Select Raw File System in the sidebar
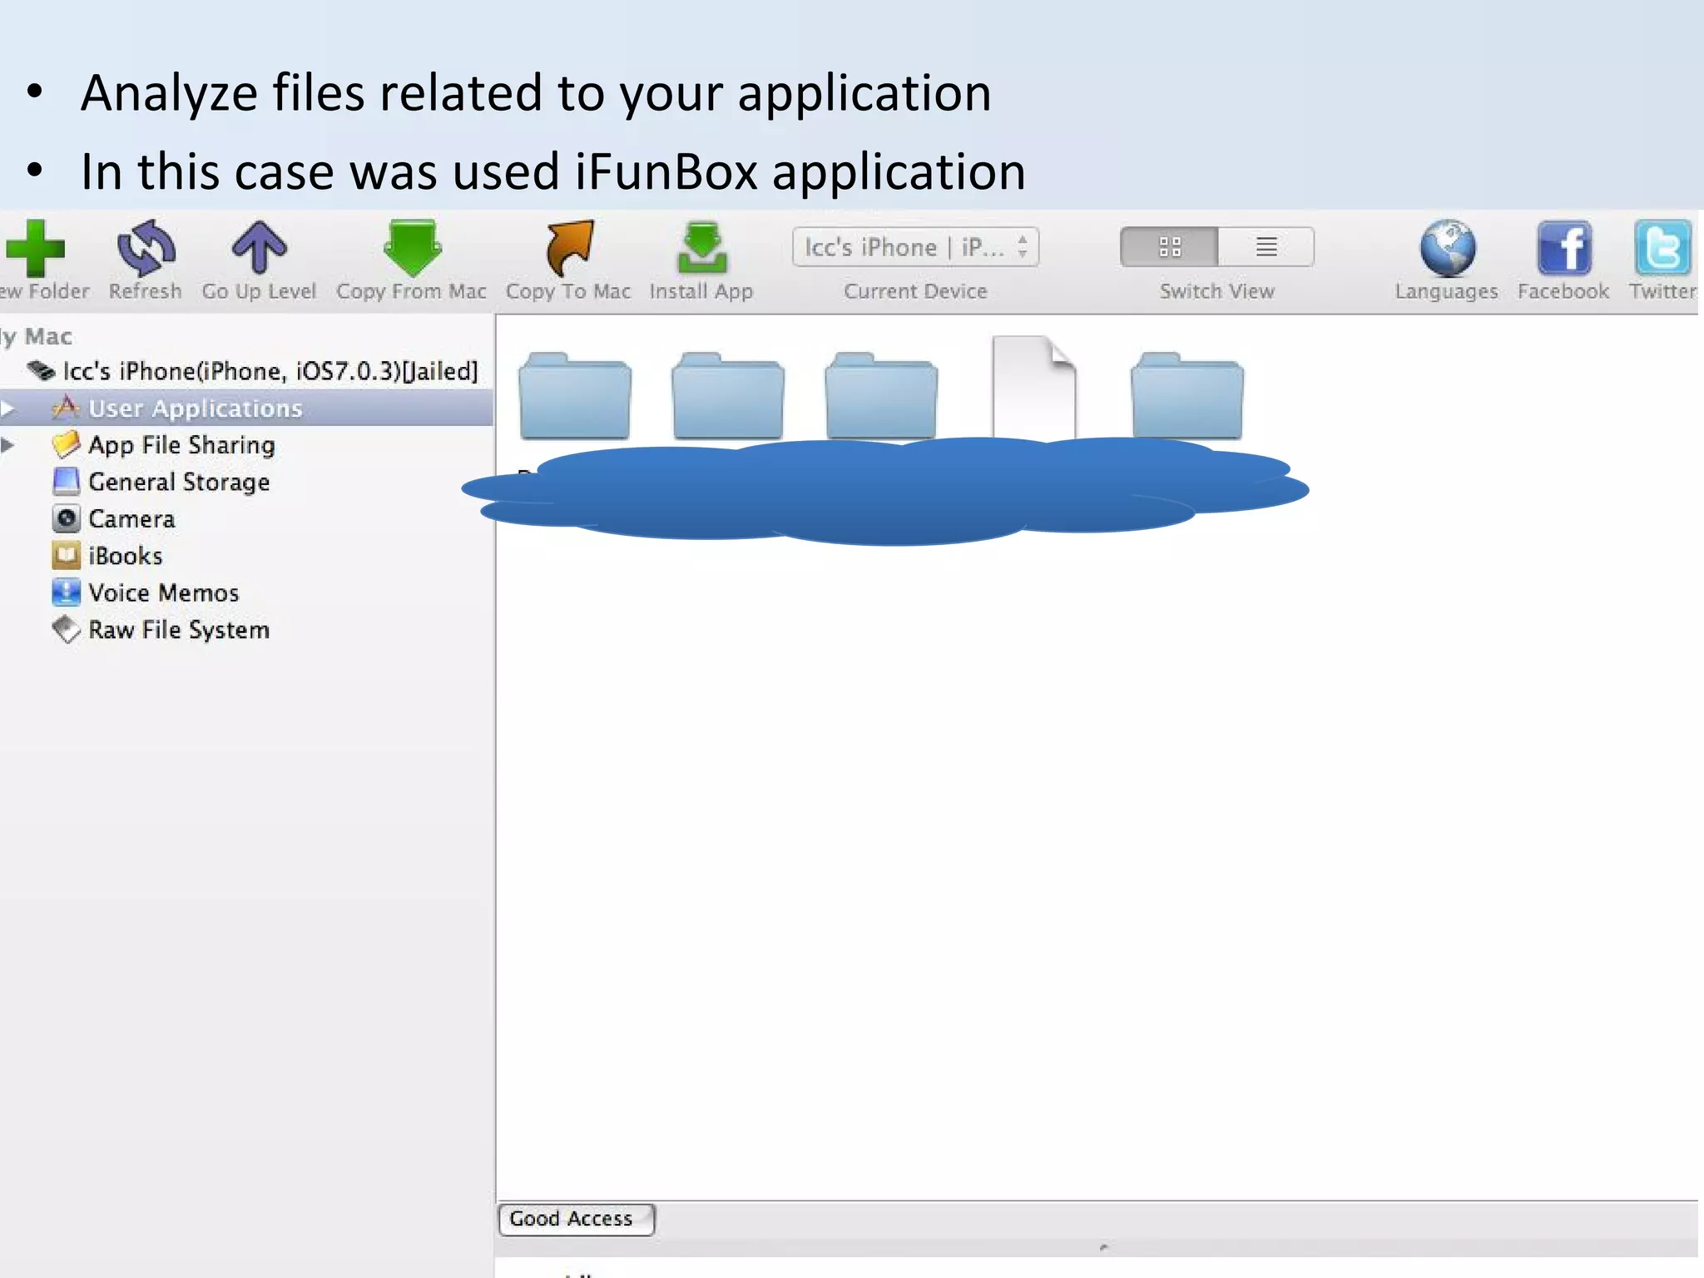 178,630
